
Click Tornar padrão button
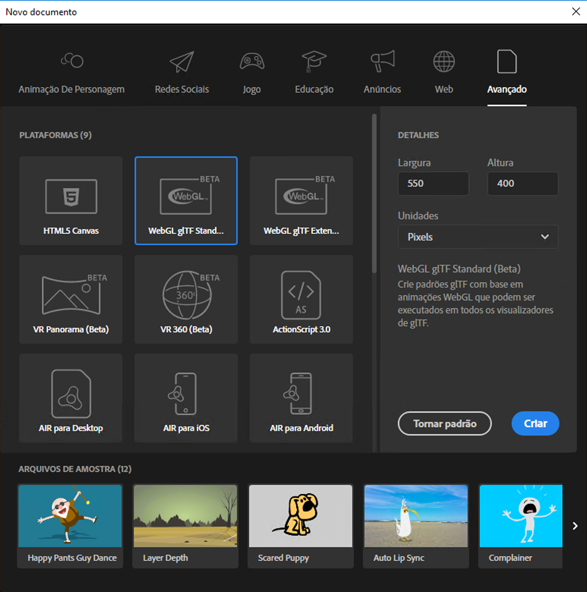click(444, 424)
